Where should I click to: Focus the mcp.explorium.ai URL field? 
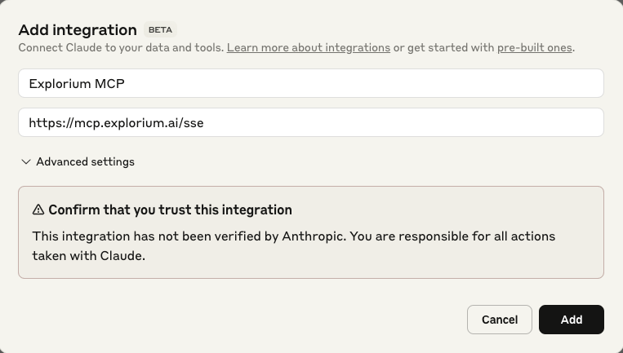pyautogui.click(x=311, y=122)
